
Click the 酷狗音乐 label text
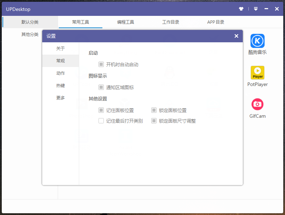coord(257,52)
